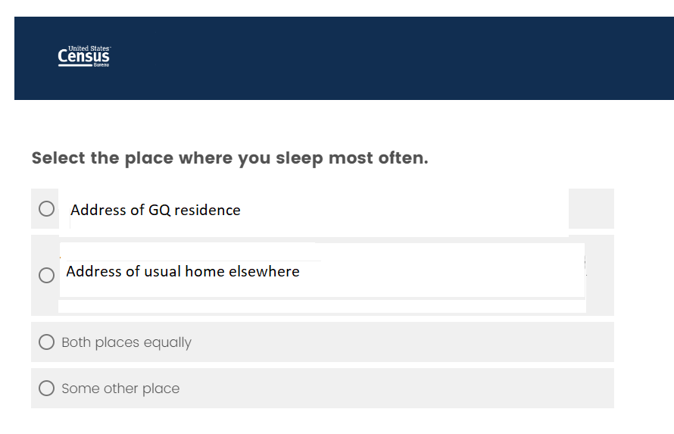Choose the usual home elsewhere radio button
Viewport: 674px width, 434px height.
pyautogui.click(x=47, y=275)
